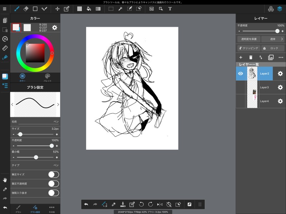Set the 最小幅 slider
Viewport: 286px width, 214px height.
tap(35, 157)
